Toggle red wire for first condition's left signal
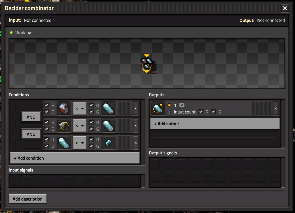This screenshot has height=213, width=295. point(47,105)
